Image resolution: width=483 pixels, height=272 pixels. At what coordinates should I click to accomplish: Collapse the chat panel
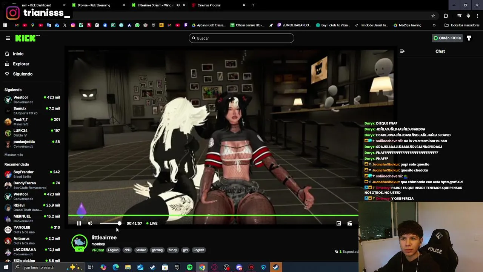tap(402, 51)
